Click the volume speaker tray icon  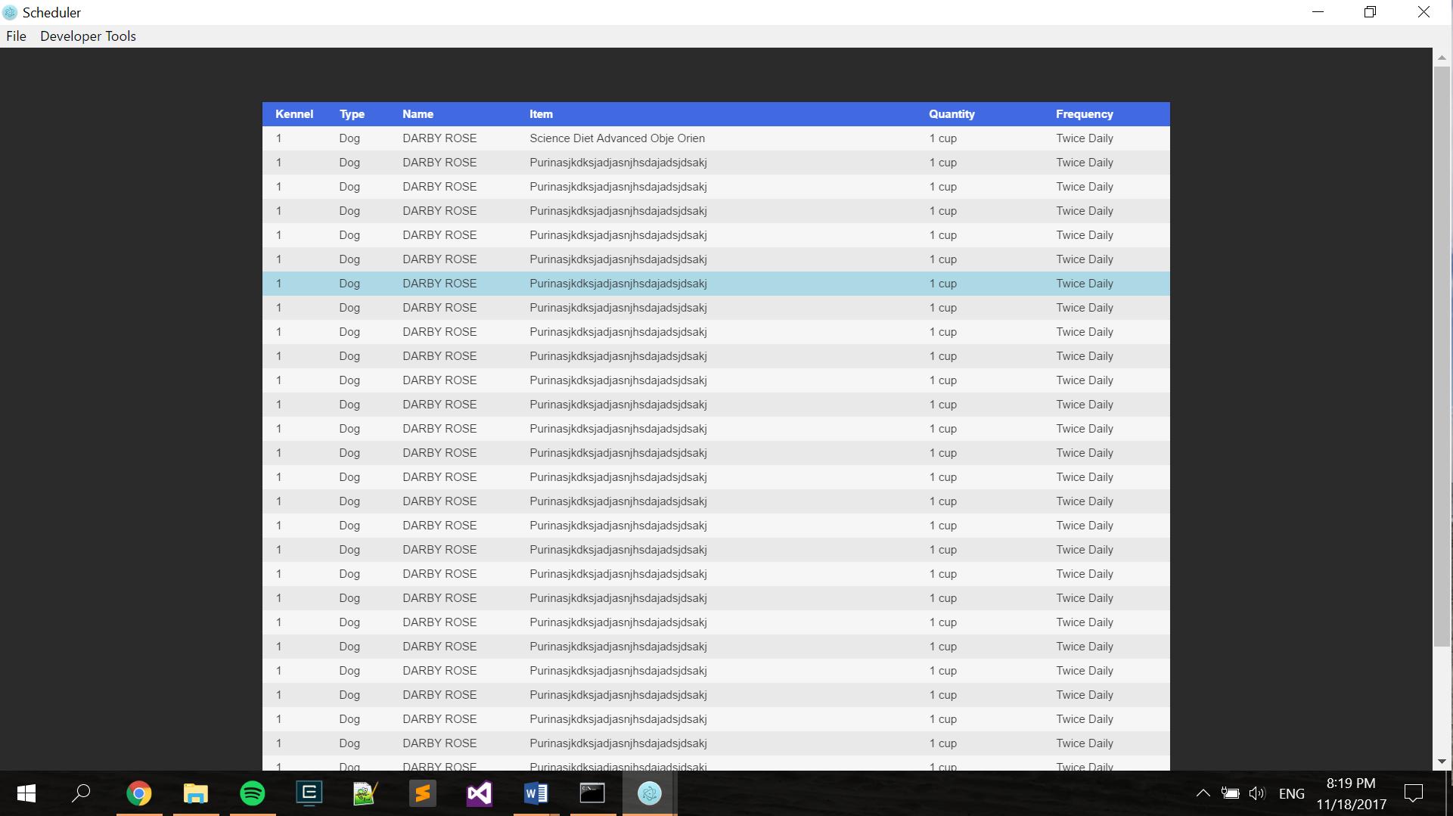[1257, 793]
